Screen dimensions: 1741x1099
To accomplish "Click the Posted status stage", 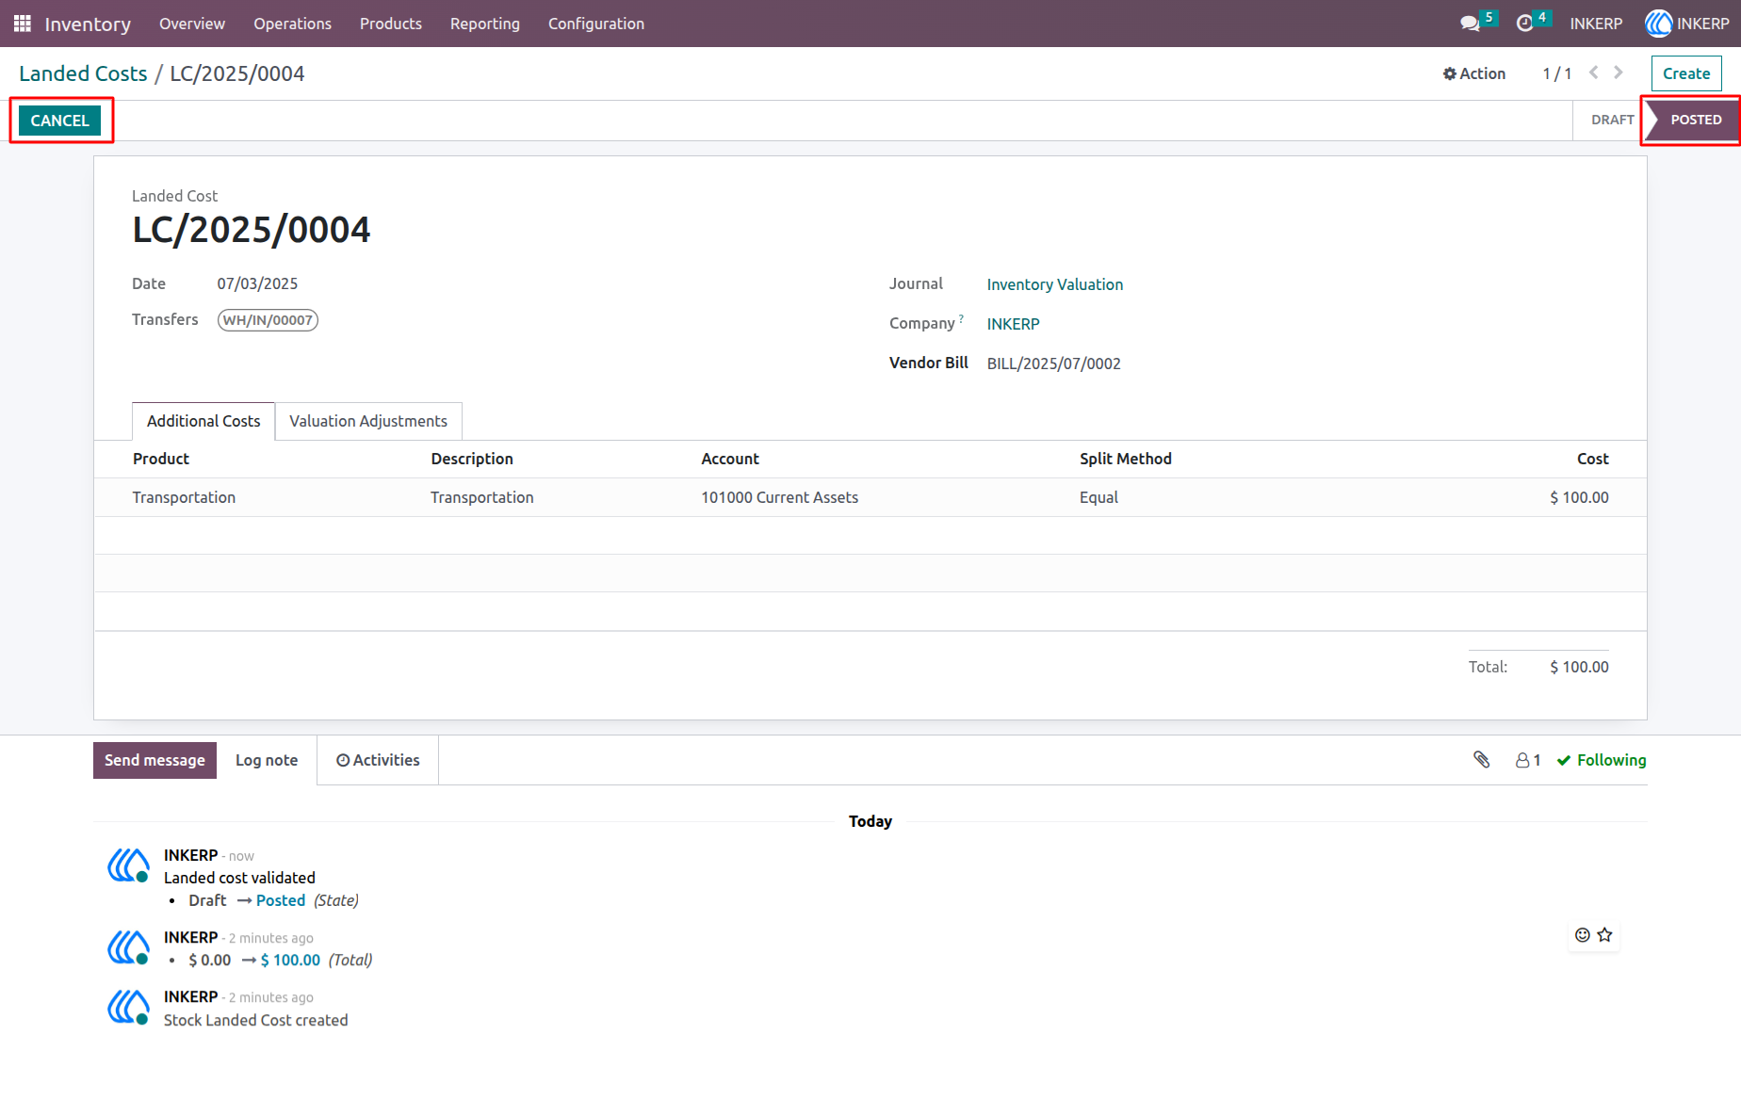I will point(1693,120).
